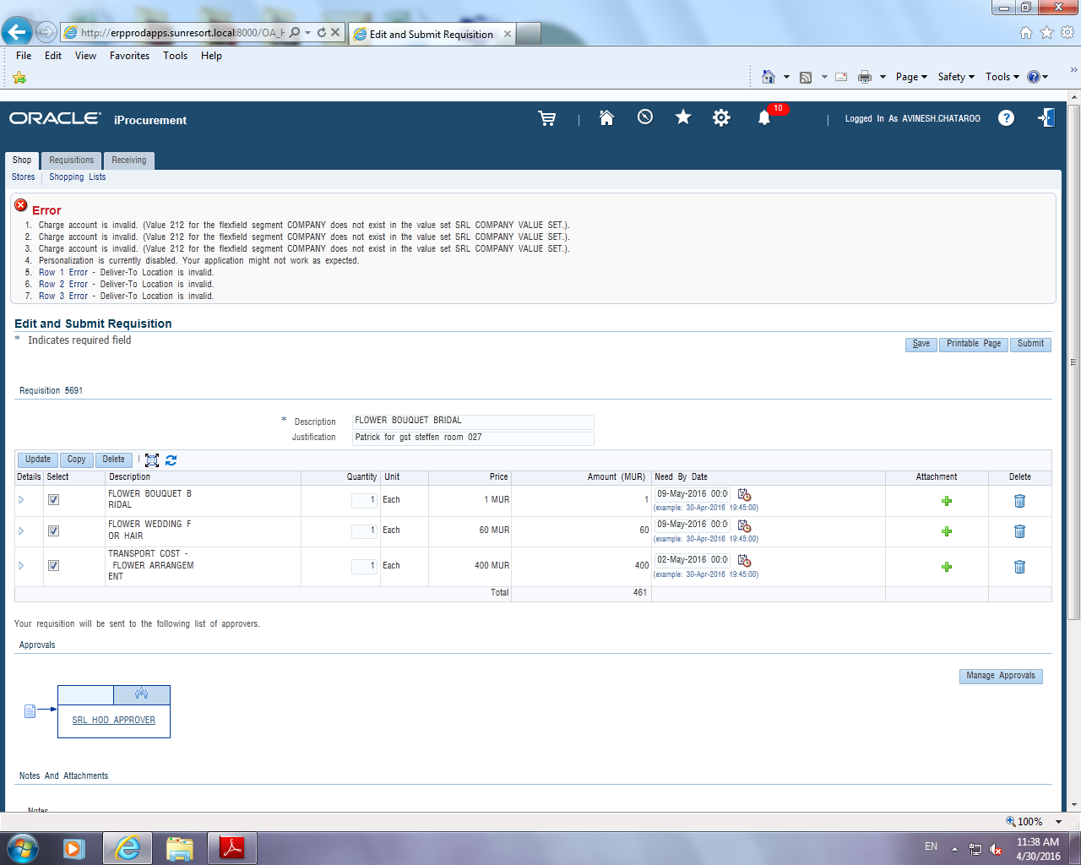Open the shopping cart icon
This screenshot has width=1081, height=865.
(x=547, y=118)
